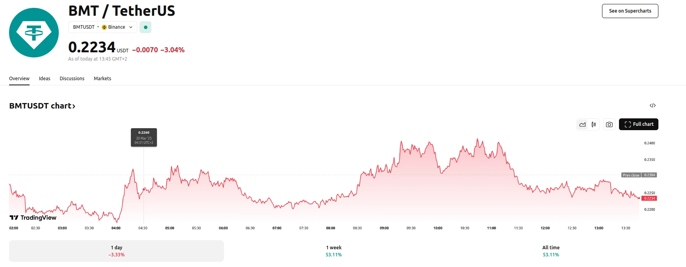This screenshot has width=686, height=267.
Task: Select the 1 week range
Action: click(334, 251)
